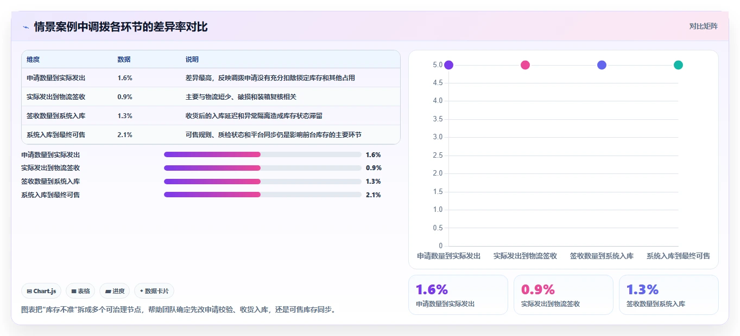Click the pink chart point for 实际发出到物流签收
740x336 pixels.
[x=525, y=65]
